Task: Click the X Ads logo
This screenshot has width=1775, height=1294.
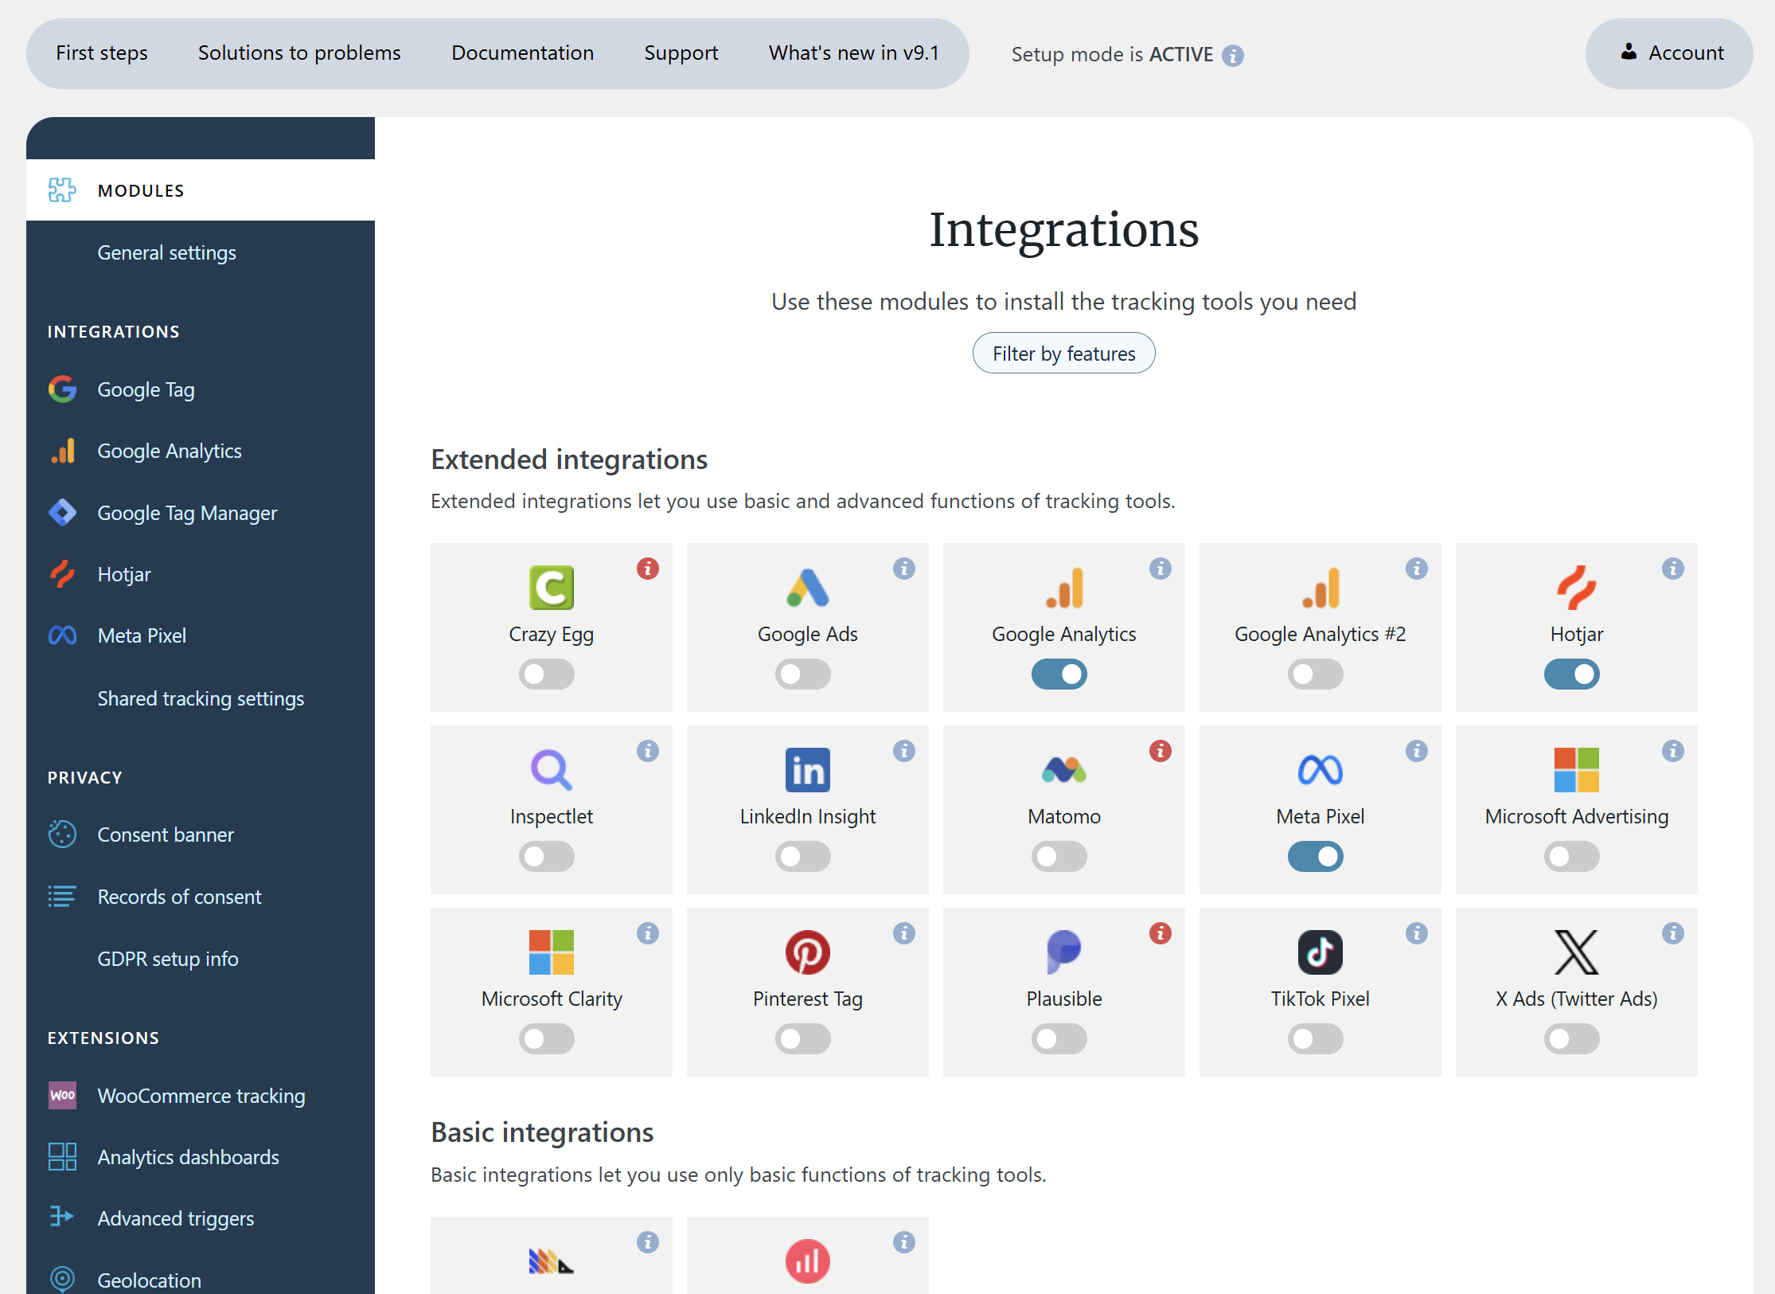Action: 1577,952
